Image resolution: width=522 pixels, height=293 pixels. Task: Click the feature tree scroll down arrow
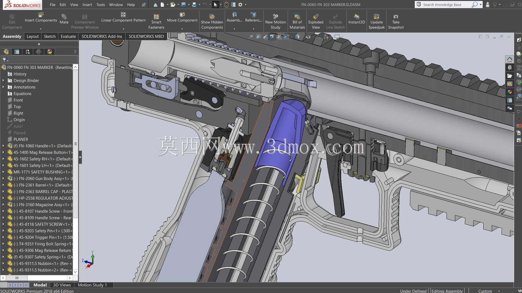click(75, 272)
